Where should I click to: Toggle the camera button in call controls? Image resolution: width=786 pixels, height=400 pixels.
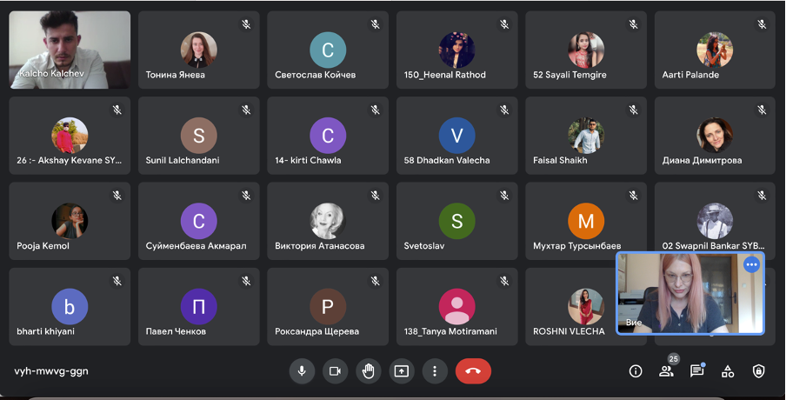pos(335,371)
